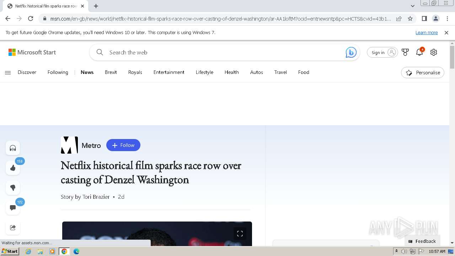Select the Travel category
The image size is (455, 256).
(x=280, y=72)
